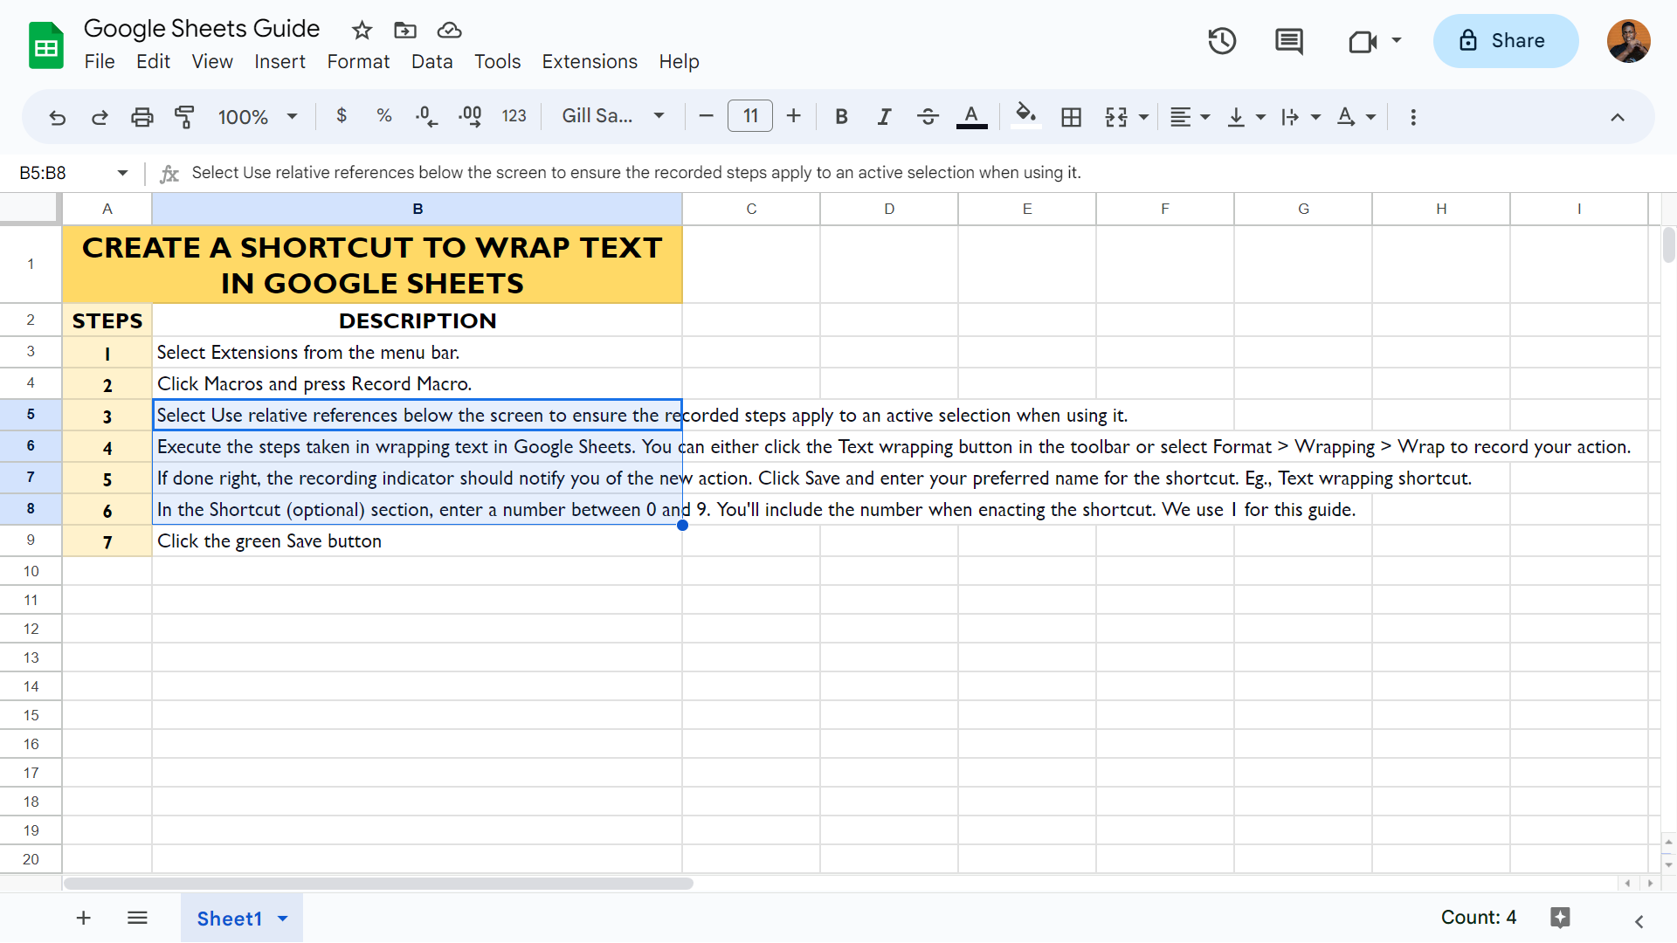Screen dimensions: 1677x943
Task: Toggle italic formatting
Action: tap(884, 116)
